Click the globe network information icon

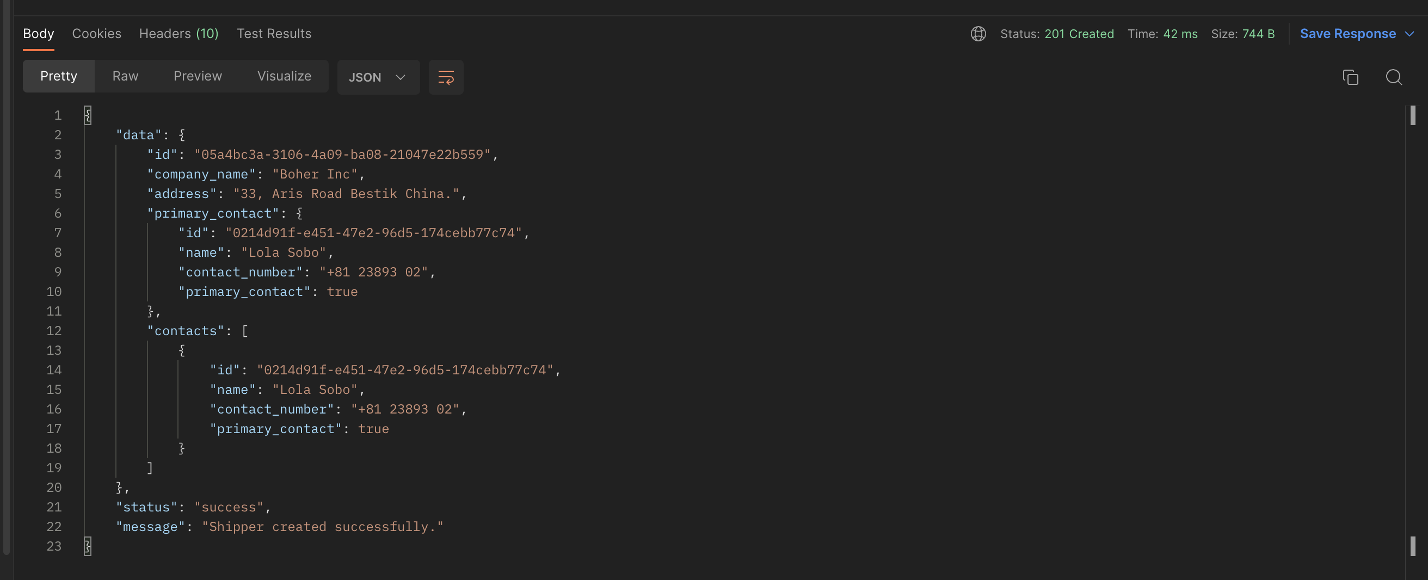point(978,34)
